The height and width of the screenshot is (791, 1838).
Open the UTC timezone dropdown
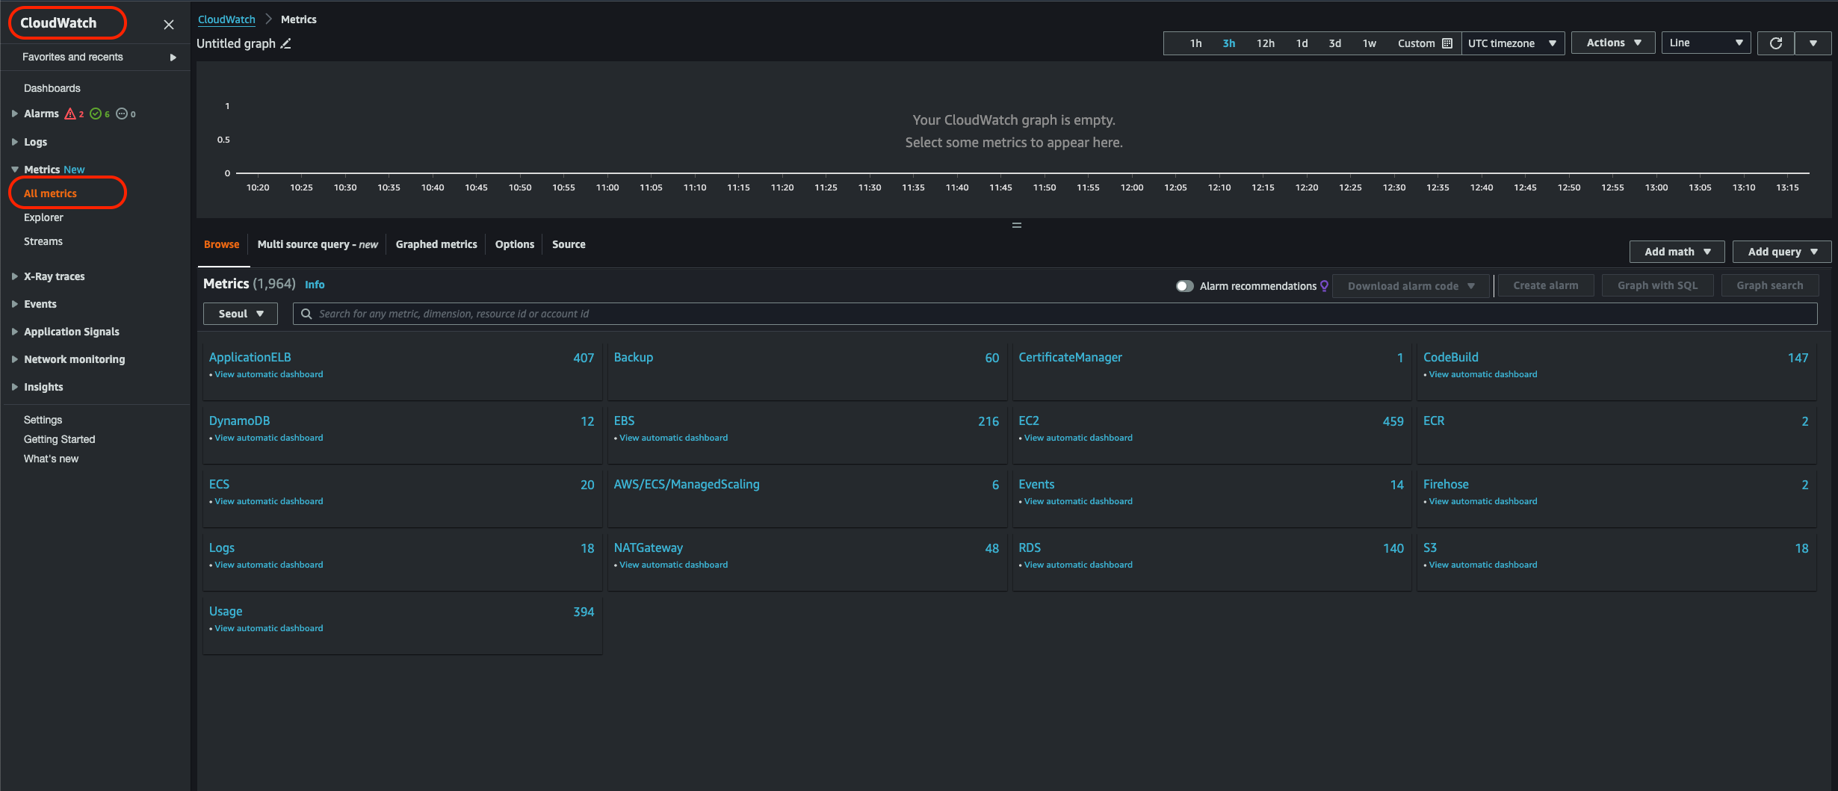1512,43
